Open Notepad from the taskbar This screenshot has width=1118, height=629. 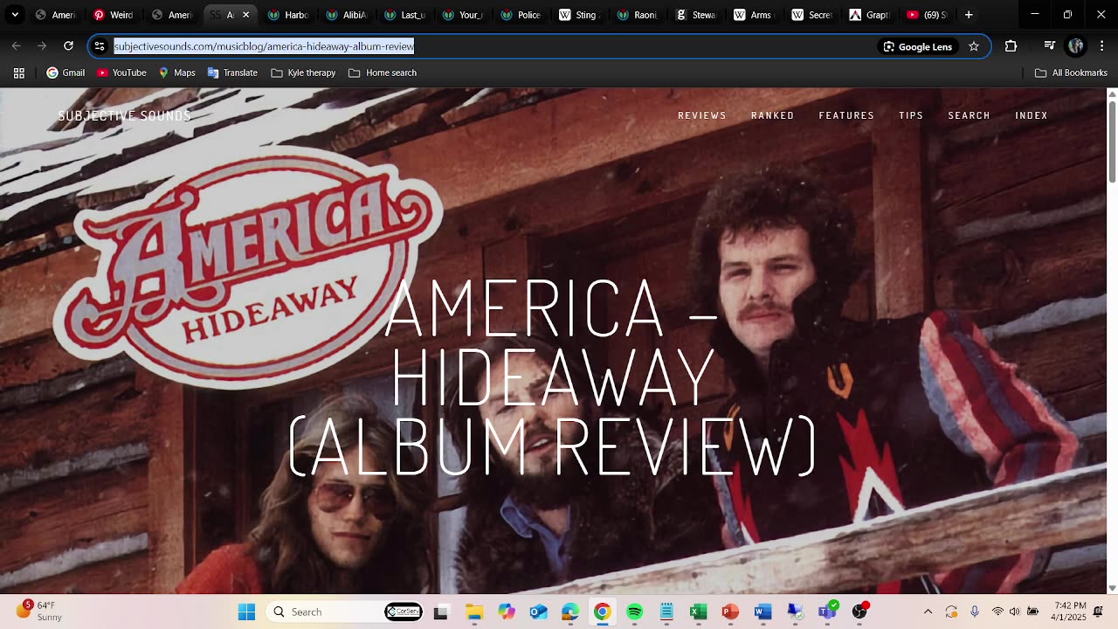(666, 612)
